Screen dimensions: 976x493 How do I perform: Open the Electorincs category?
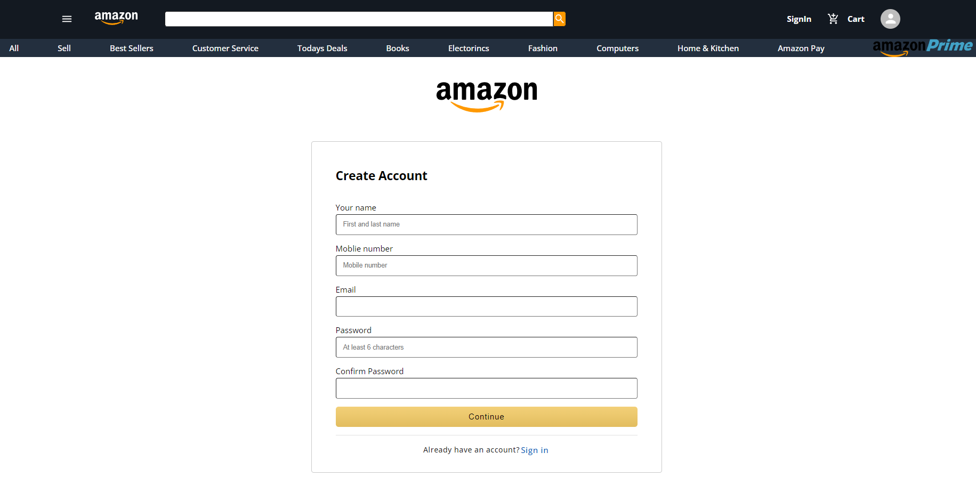(x=469, y=48)
